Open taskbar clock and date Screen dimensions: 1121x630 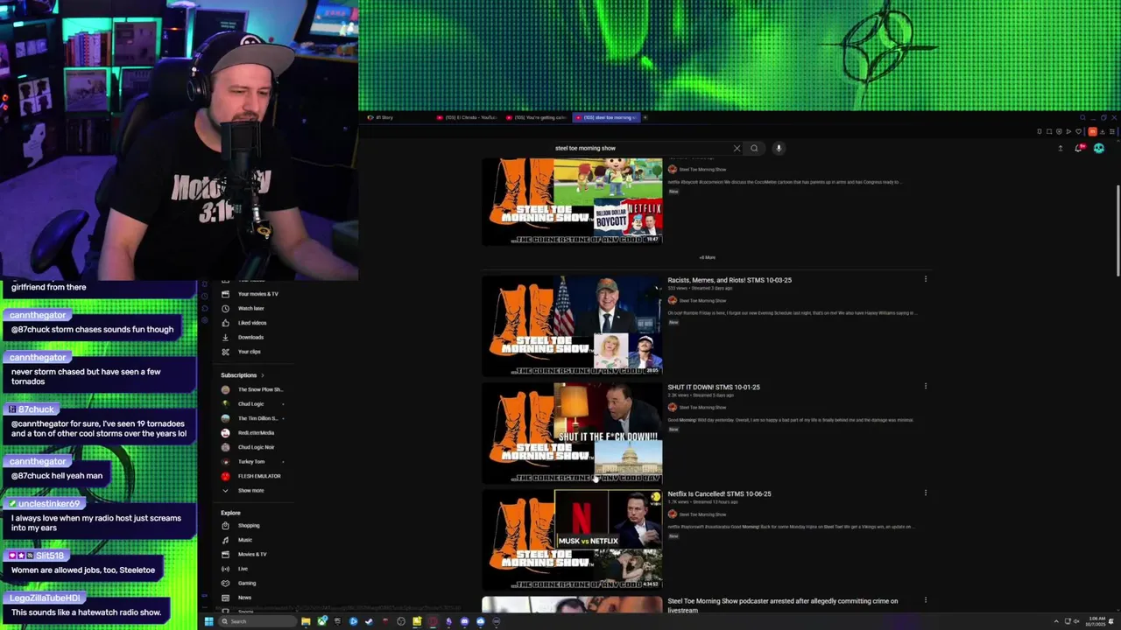(1097, 621)
